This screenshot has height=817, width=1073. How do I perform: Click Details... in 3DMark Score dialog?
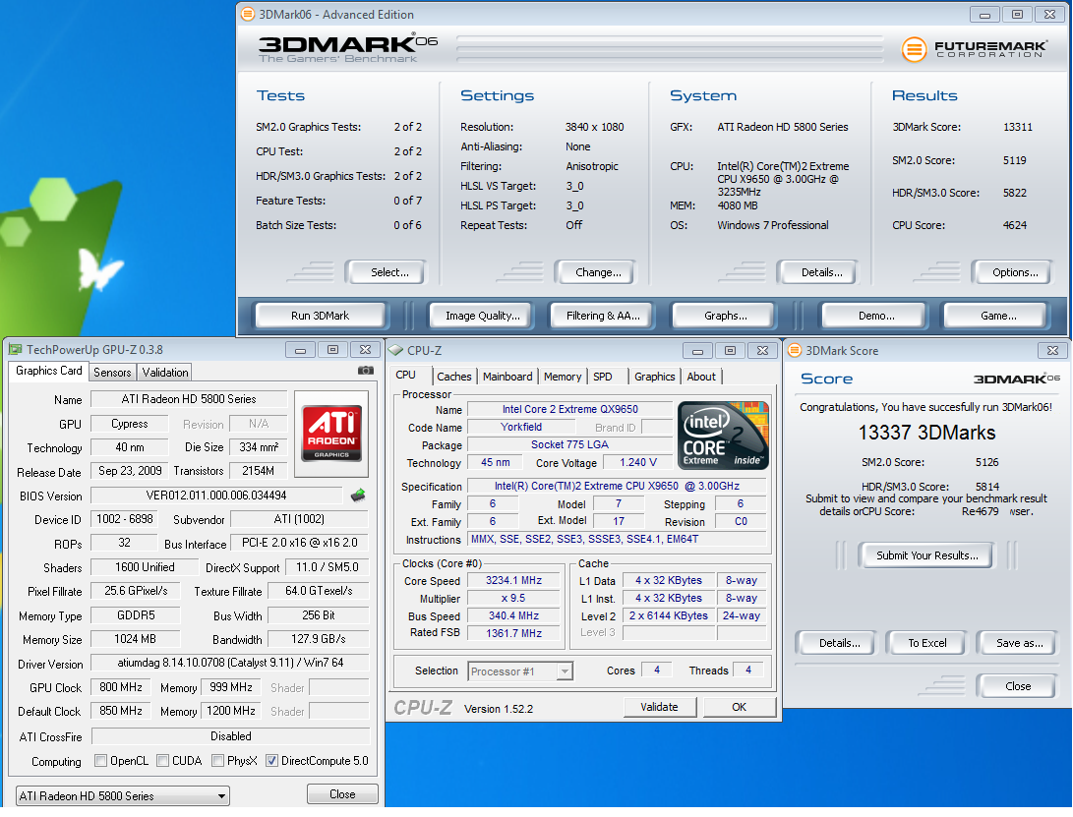(839, 643)
